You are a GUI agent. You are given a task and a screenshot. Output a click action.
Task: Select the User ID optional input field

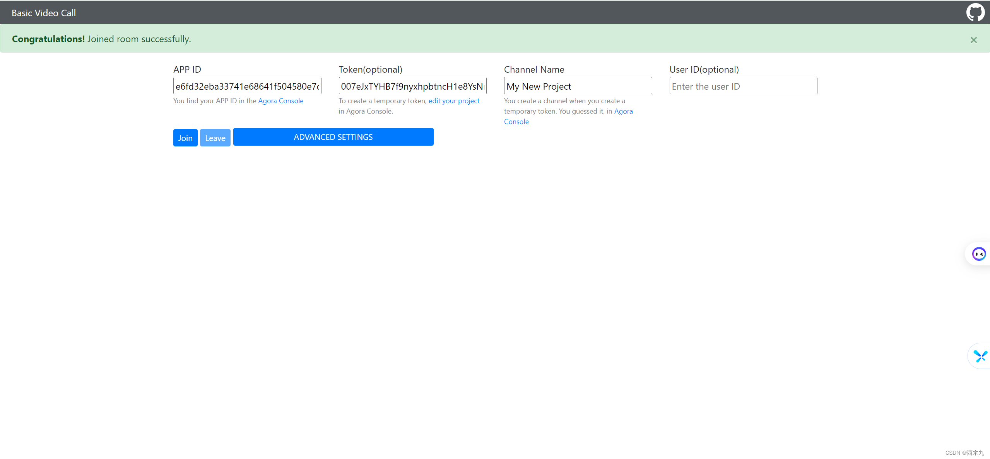[743, 85]
